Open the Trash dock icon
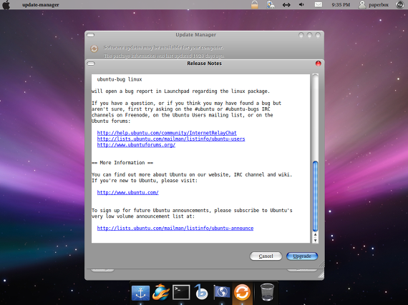The height and width of the screenshot is (305, 408). tap(267, 292)
